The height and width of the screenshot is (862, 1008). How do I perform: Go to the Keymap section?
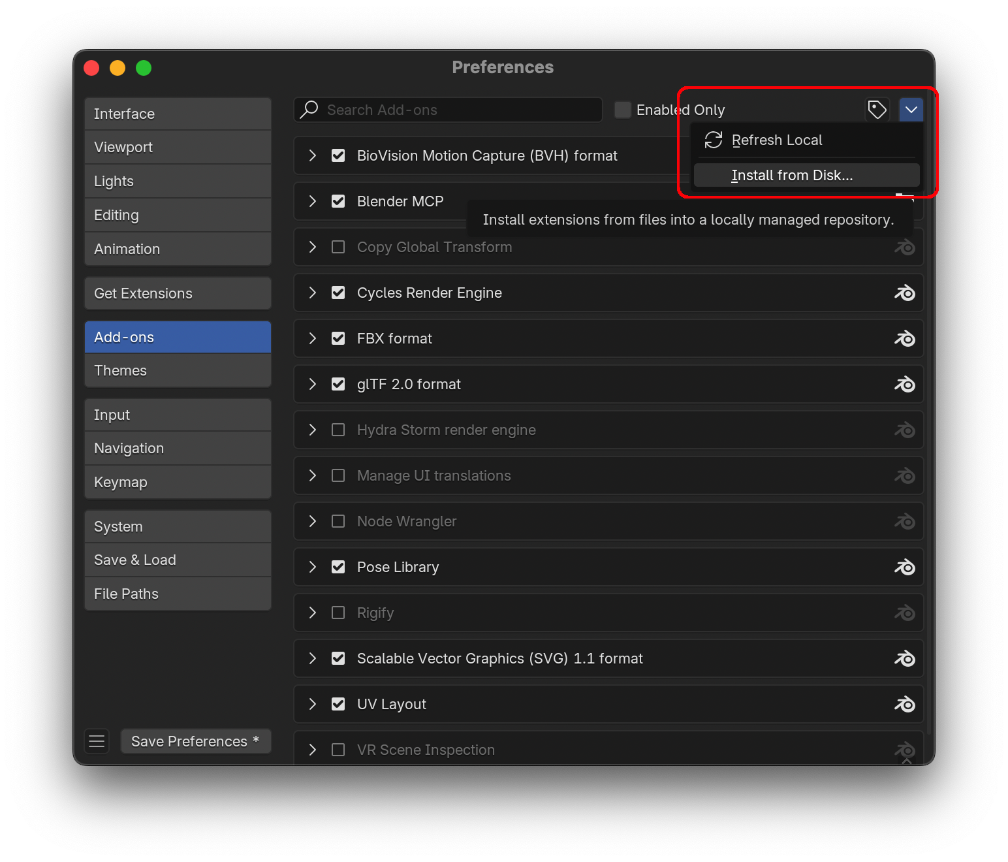click(x=178, y=482)
